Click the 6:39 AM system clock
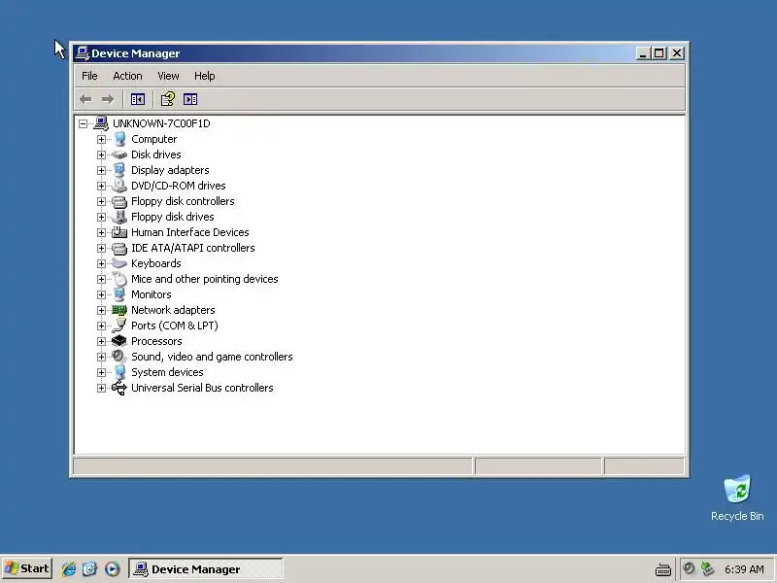Viewport: 777px width, 583px height. pos(744,569)
